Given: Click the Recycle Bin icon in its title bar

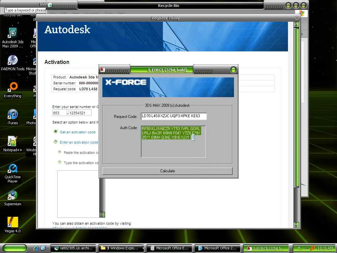Looking at the screenshot, I should (50, 5).
